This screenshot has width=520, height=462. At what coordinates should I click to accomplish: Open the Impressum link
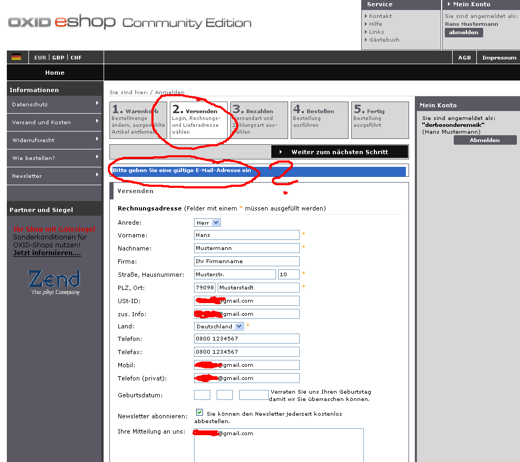point(498,58)
